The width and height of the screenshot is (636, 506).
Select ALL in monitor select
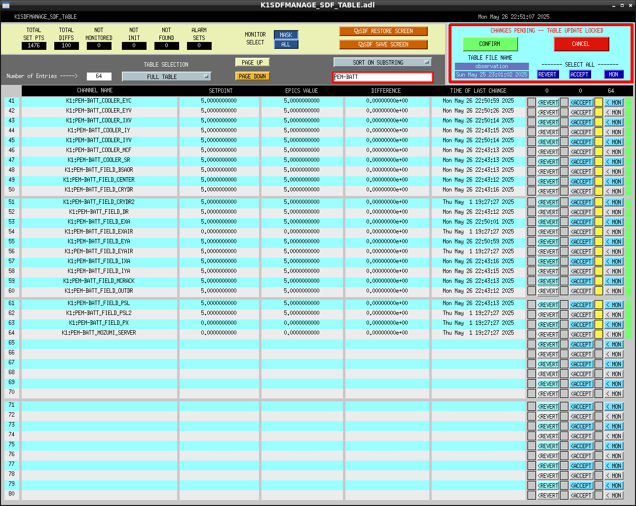click(x=286, y=44)
